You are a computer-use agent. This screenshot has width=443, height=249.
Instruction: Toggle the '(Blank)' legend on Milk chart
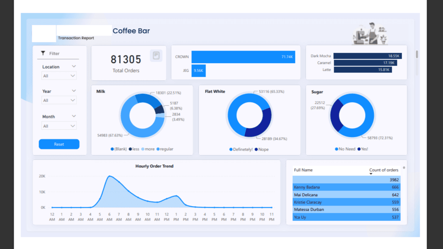pos(113,149)
